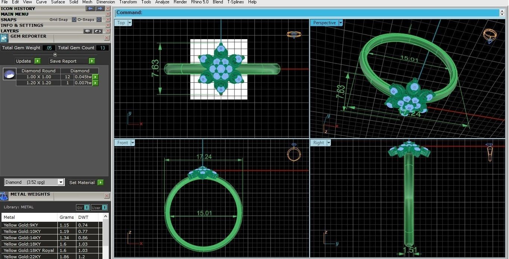Open the Perspective viewport dropdown arrow
The image size is (509, 259).
pyautogui.click(x=341, y=23)
